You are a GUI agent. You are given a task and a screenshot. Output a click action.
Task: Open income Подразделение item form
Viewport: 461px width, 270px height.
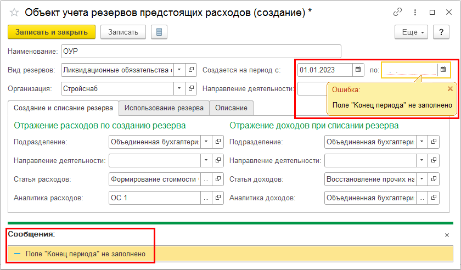click(434, 142)
